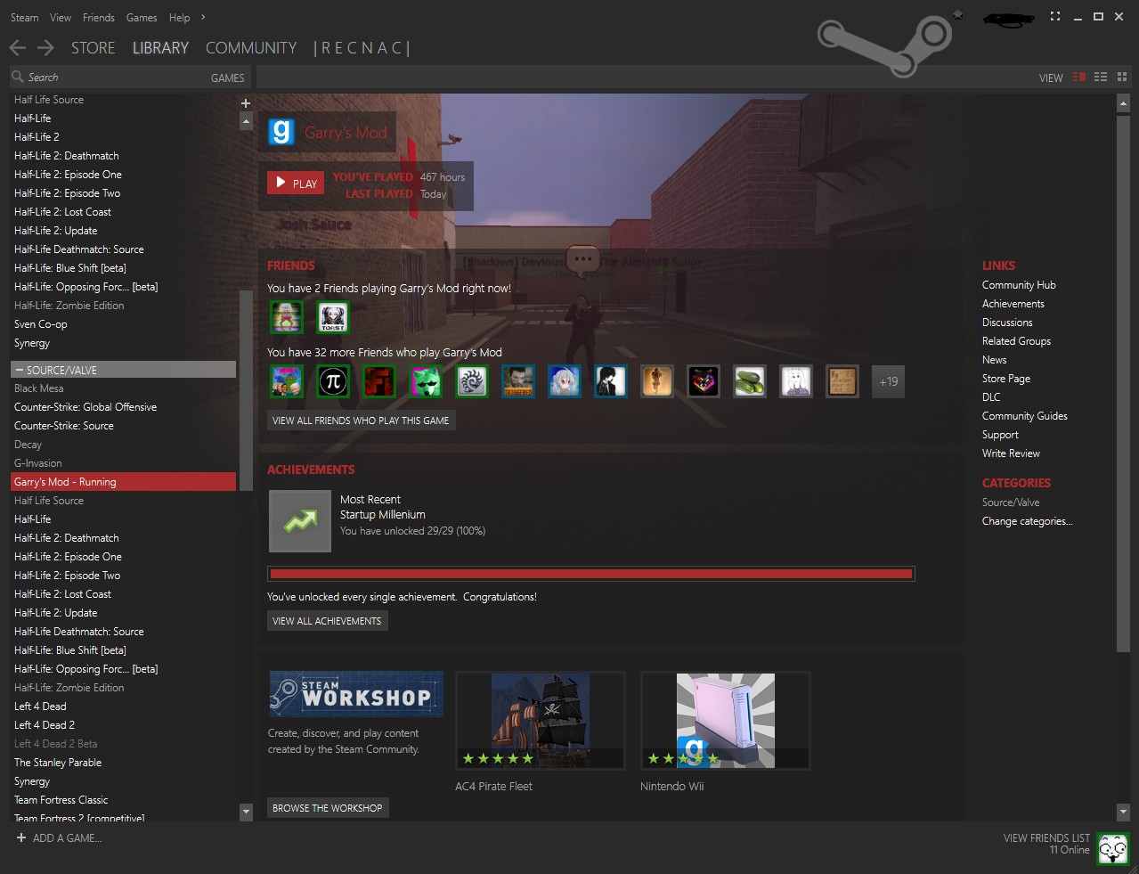Click BROWSE THE WORKSHOP
This screenshot has height=874, width=1139.
[327, 807]
